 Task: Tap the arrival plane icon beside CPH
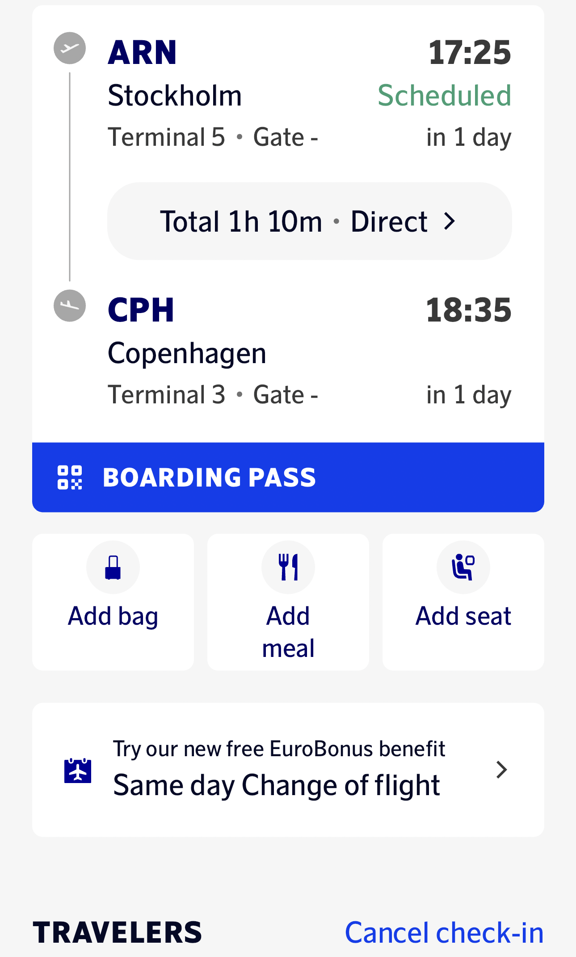[70, 306]
